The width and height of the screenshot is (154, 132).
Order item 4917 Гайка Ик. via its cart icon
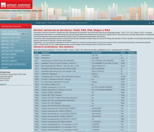(x=129, y=74)
